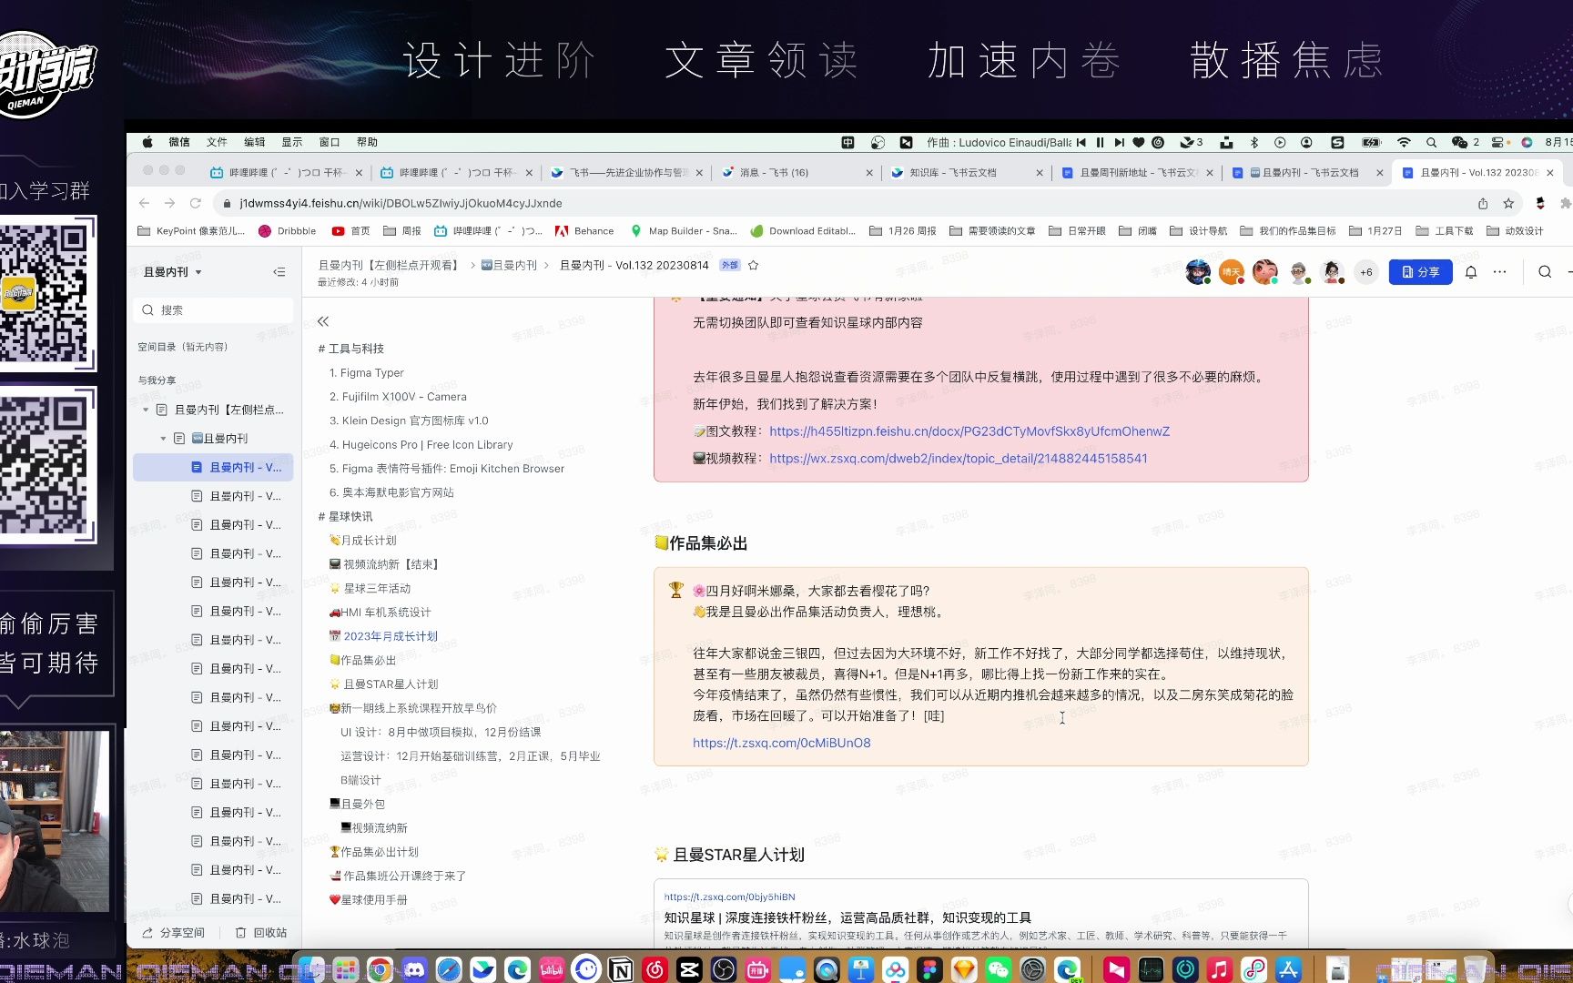The width and height of the screenshot is (1573, 983).
Task: Open the 周报 bookmark folder
Action: tap(402, 231)
